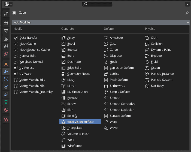Viewport: 191px width, 152px height.
Task: Switch to World properties tab icon
Action: (x=6, y=54)
